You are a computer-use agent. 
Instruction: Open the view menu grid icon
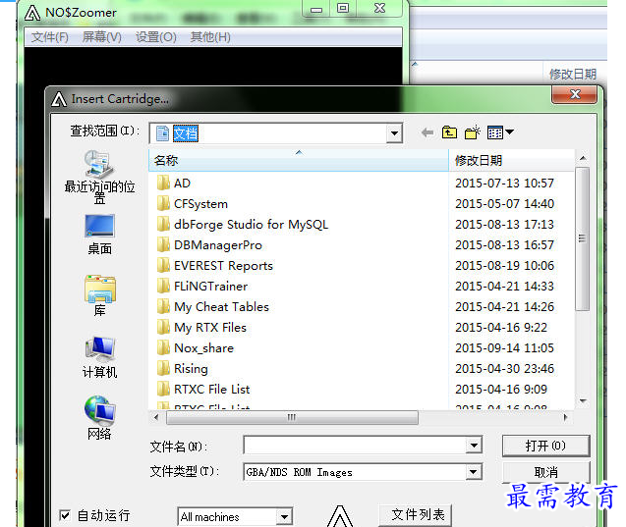(500, 132)
